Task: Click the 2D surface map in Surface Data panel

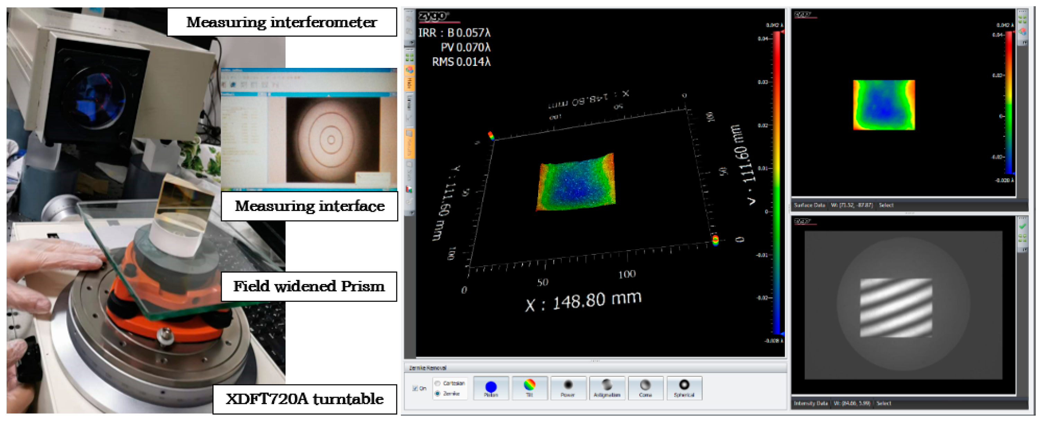Action: [884, 105]
